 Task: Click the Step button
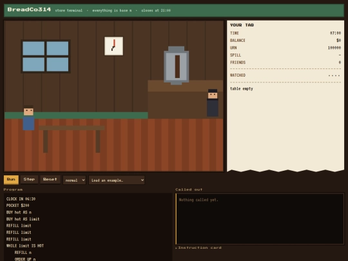click(29, 180)
